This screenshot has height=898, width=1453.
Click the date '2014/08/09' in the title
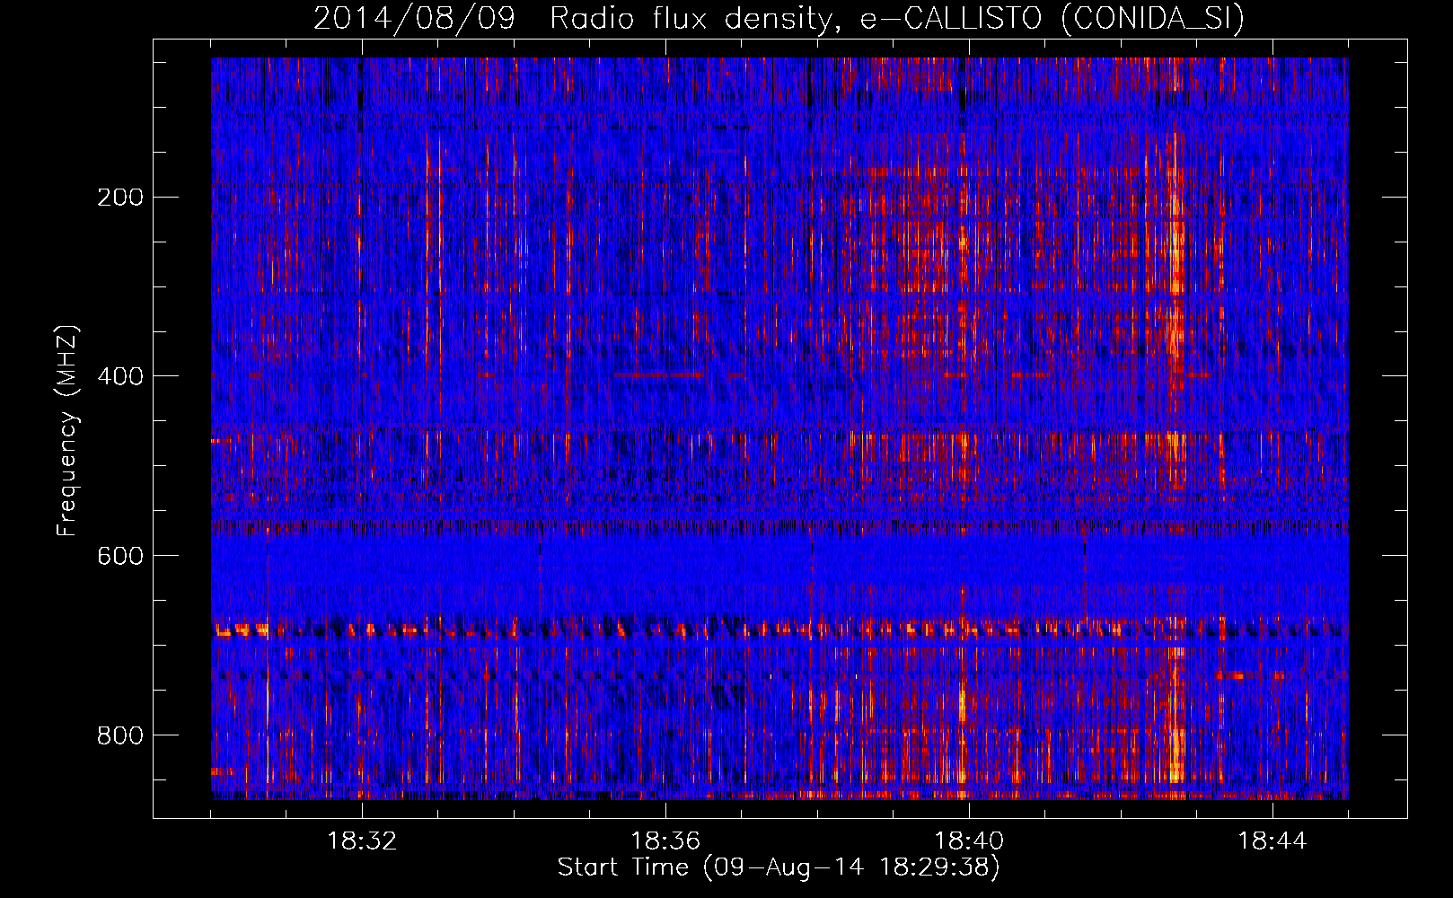point(414,18)
